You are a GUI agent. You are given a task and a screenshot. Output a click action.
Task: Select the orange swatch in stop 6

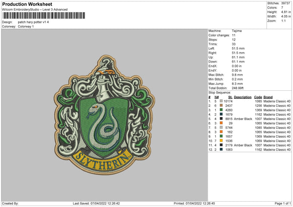tap(221, 123)
